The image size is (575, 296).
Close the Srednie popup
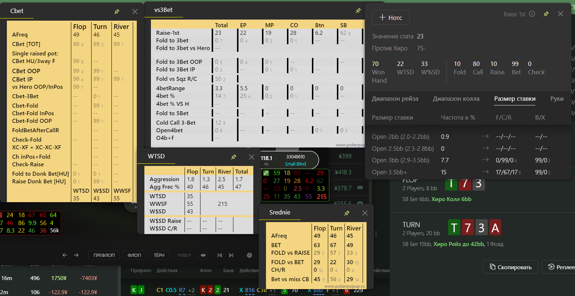pyautogui.click(x=365, y=213)
